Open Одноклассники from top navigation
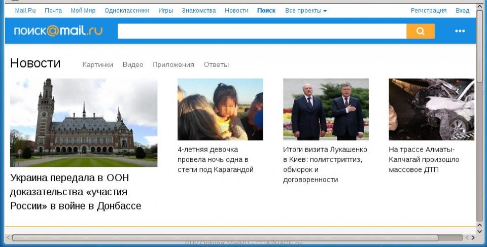The height and width of the screenshot is (247, 487). [x=127, y=11]
